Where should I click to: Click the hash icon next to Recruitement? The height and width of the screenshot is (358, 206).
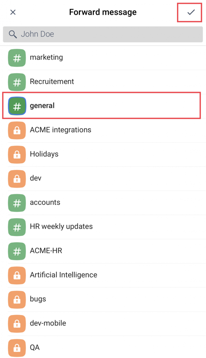click(16, 82)
